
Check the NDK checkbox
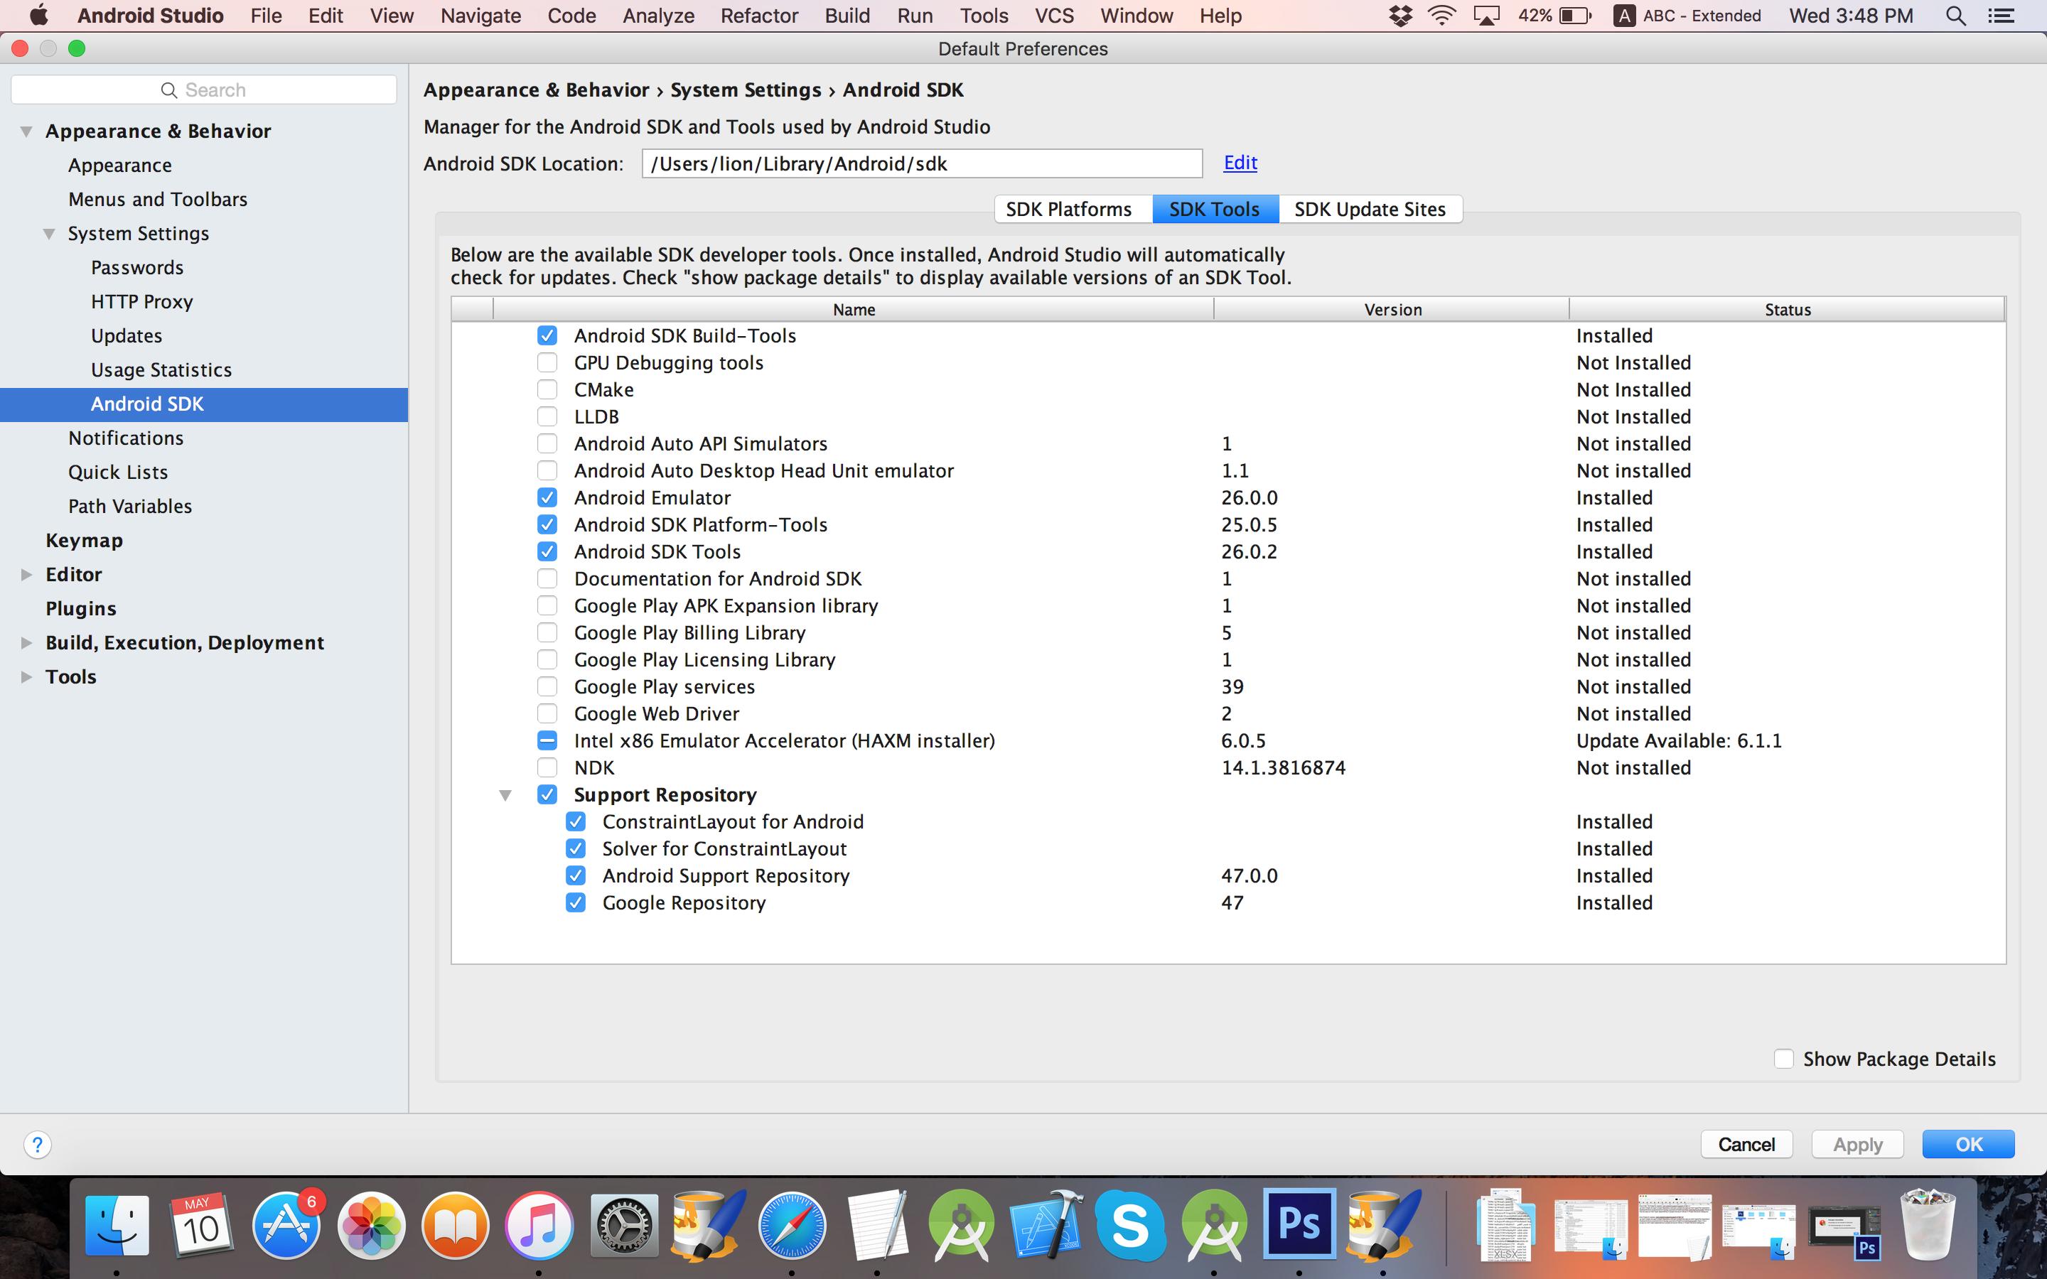[547, 768]
